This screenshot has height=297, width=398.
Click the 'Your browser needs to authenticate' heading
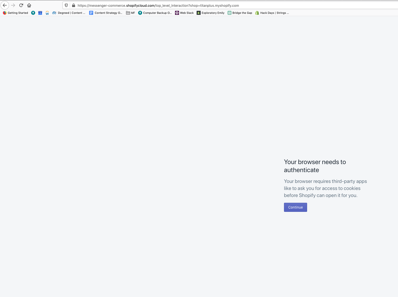315,166
